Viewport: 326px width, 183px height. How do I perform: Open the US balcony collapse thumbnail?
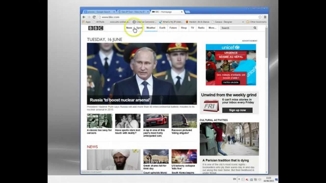pos(184,156)
